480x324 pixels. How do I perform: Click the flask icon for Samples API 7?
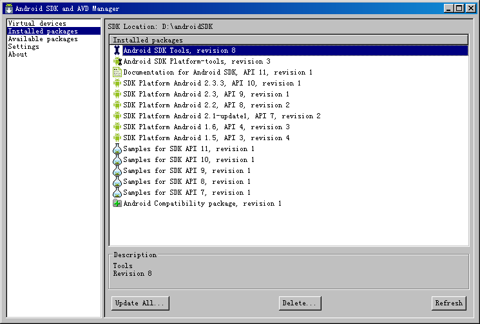point(117,192)
